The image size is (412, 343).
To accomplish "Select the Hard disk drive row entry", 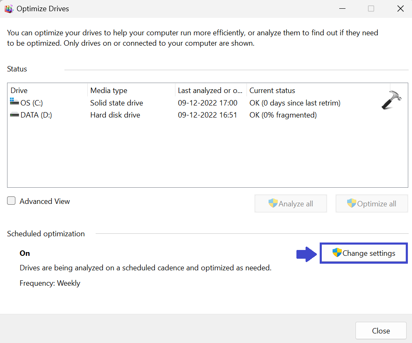I will click(x=115, y=115).
